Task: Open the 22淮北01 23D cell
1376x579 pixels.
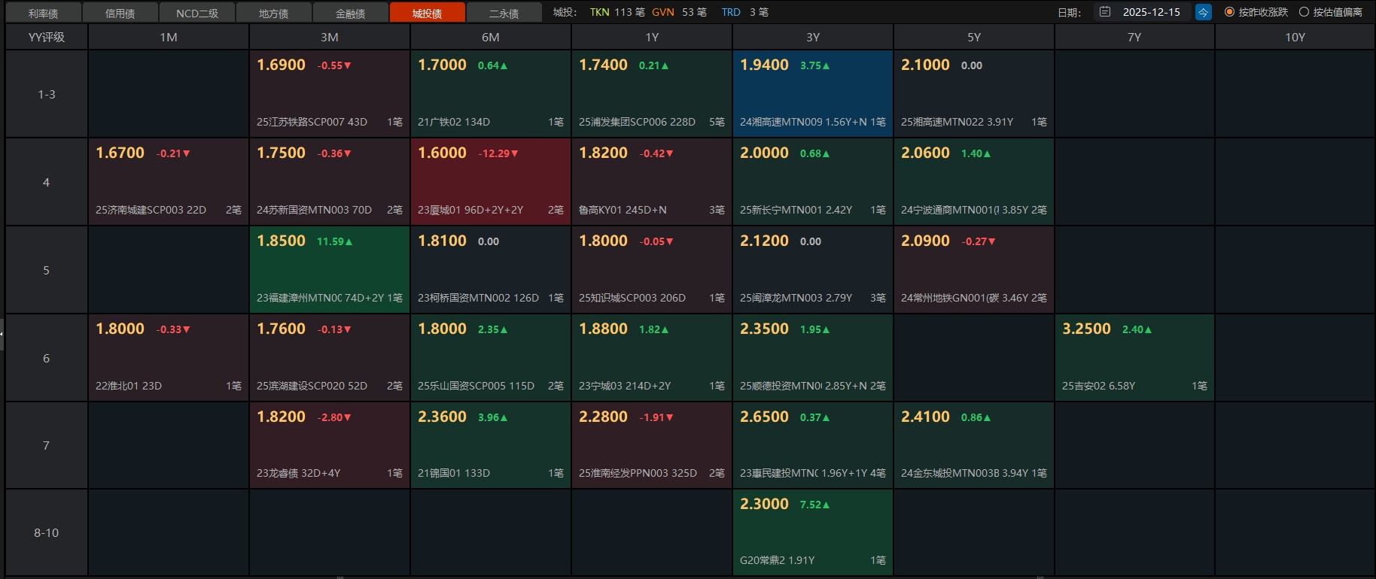Action: pos(169,358)
